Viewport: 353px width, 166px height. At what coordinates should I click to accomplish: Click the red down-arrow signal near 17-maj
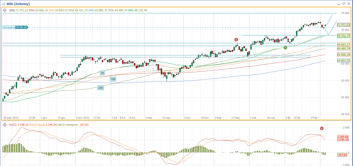236,39
